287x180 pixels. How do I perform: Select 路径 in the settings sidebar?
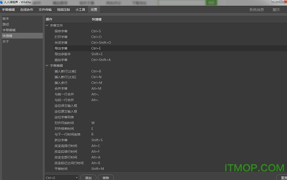click(x=22, y=24)
